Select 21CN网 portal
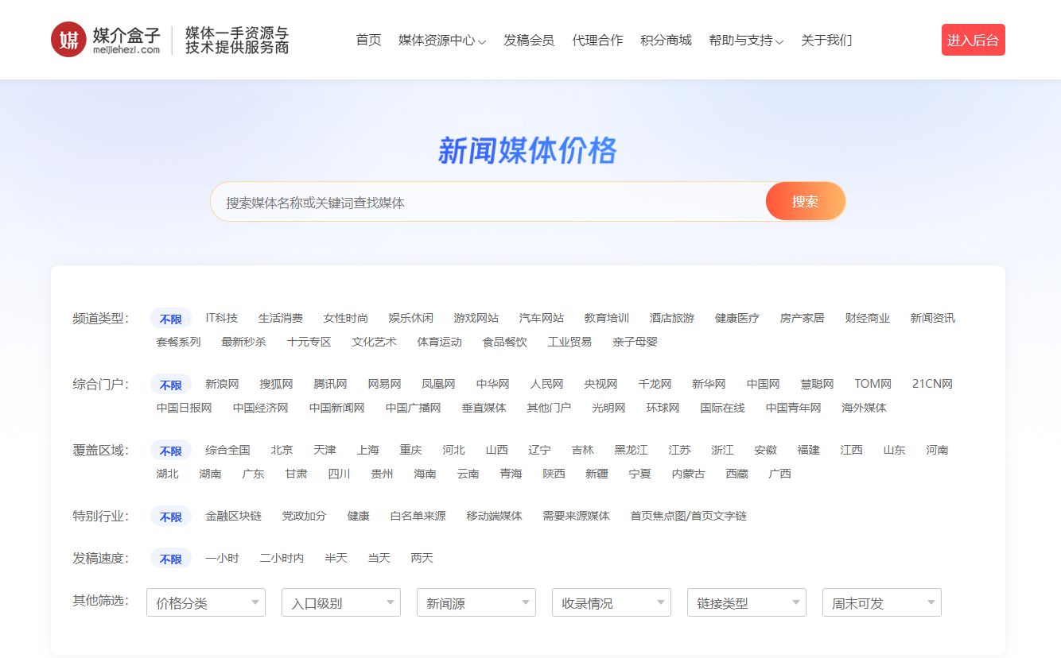 932,384
